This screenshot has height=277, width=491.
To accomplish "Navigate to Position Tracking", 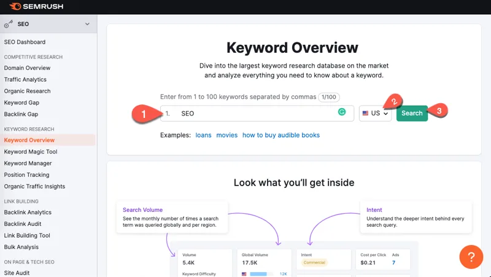I will click(x=26, y=175).
